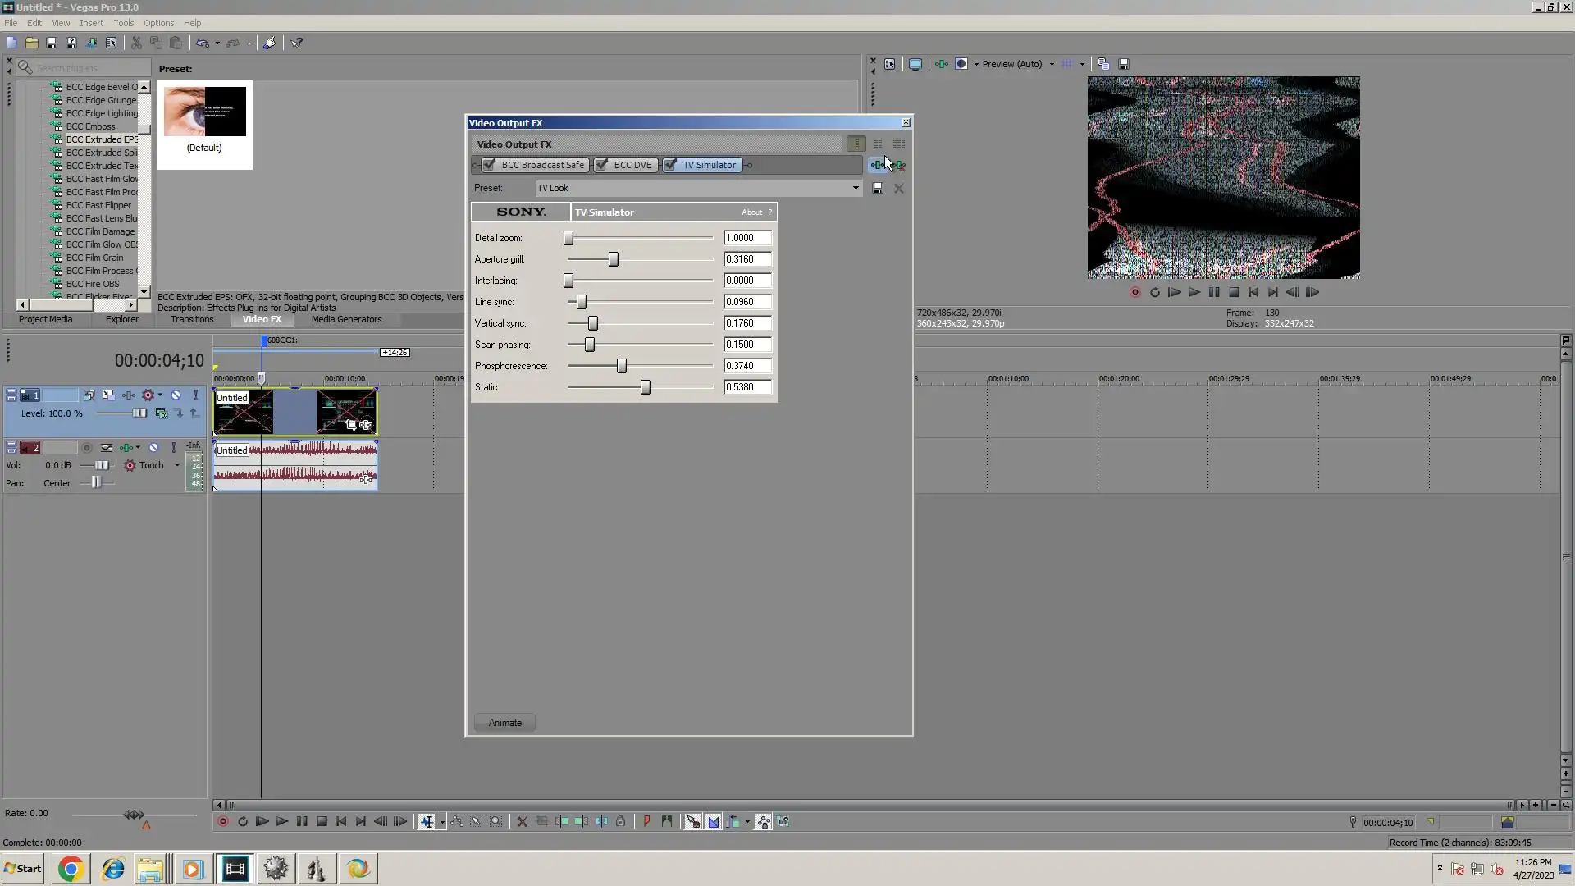Click the Split Screen View preview icon
This screenshot has height=886, width=1575.
pyautogui.click(x=961, y=64)
